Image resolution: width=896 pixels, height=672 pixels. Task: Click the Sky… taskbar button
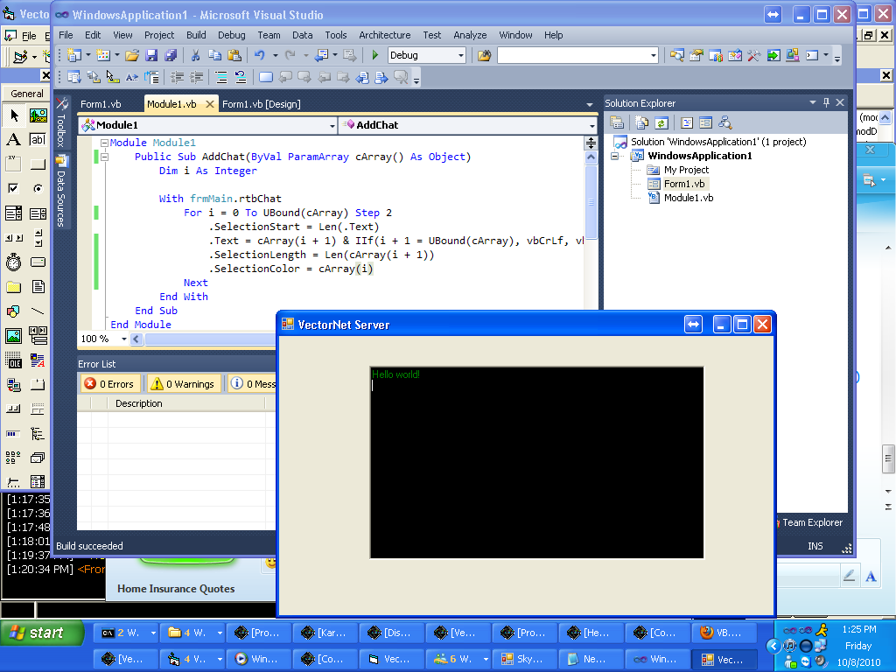[524, 659]
